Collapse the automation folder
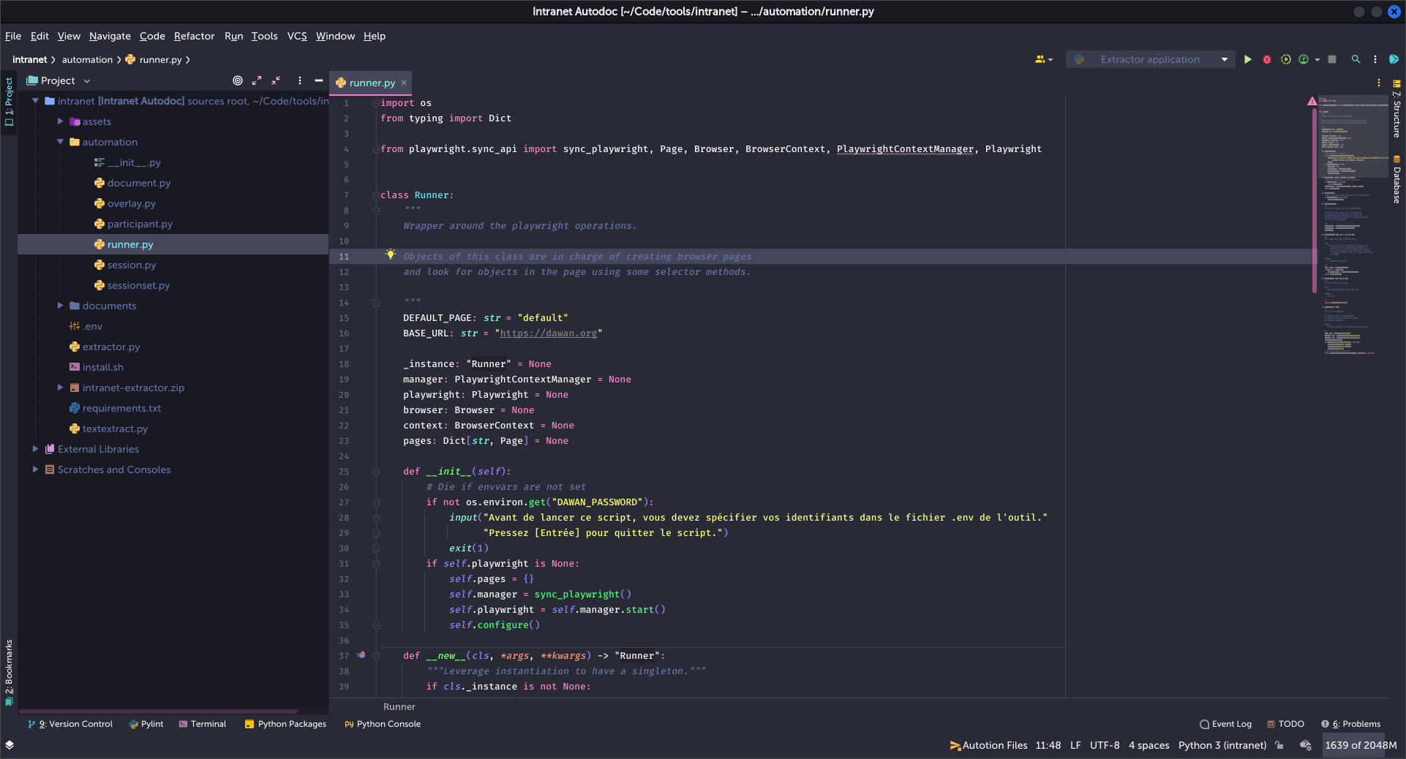1406x759 pixels. pyautogui.click(x=61, y=142)
